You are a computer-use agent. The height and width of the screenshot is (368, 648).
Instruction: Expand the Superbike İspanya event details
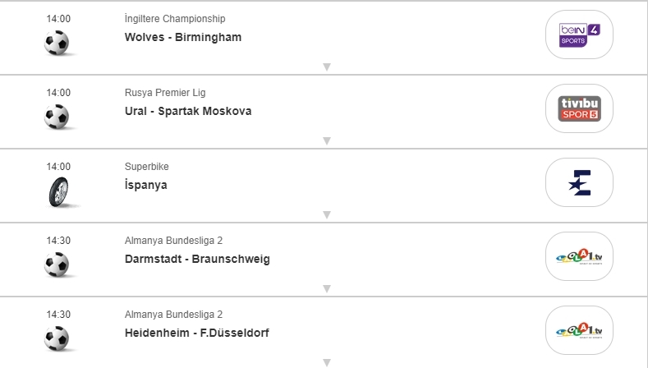pos(326,215)
